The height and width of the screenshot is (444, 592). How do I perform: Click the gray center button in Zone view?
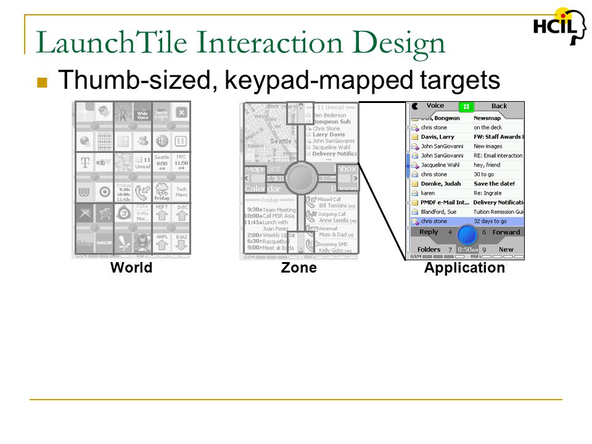[x=301, y=178]
